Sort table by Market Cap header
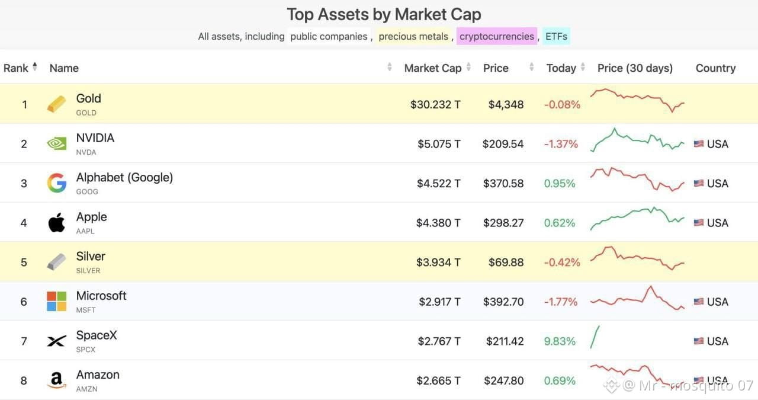The image size is (758, 400). pos(433,68)
